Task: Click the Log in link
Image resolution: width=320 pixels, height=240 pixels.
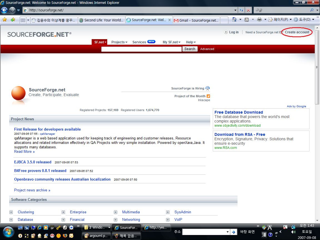Action: coord(234,32)
